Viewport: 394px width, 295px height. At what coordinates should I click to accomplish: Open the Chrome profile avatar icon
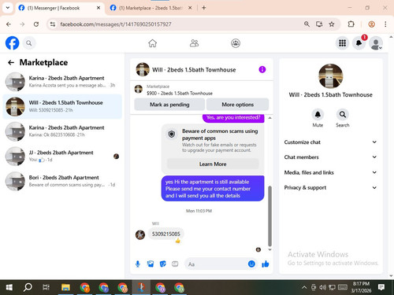click(x=371, y=24)
